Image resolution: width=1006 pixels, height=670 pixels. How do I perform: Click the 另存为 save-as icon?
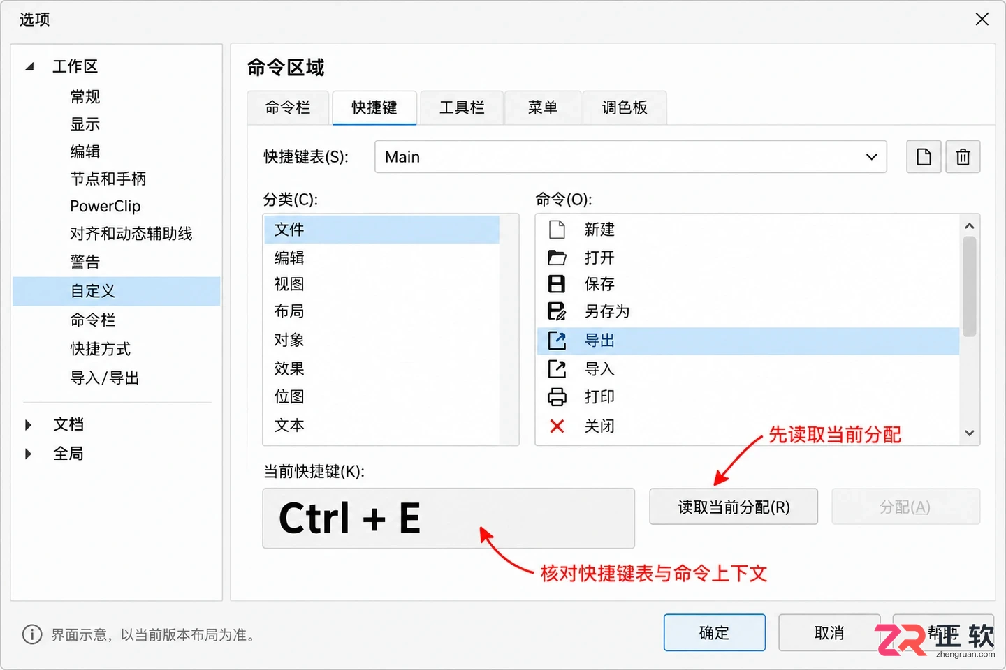[x=557, y=311]
